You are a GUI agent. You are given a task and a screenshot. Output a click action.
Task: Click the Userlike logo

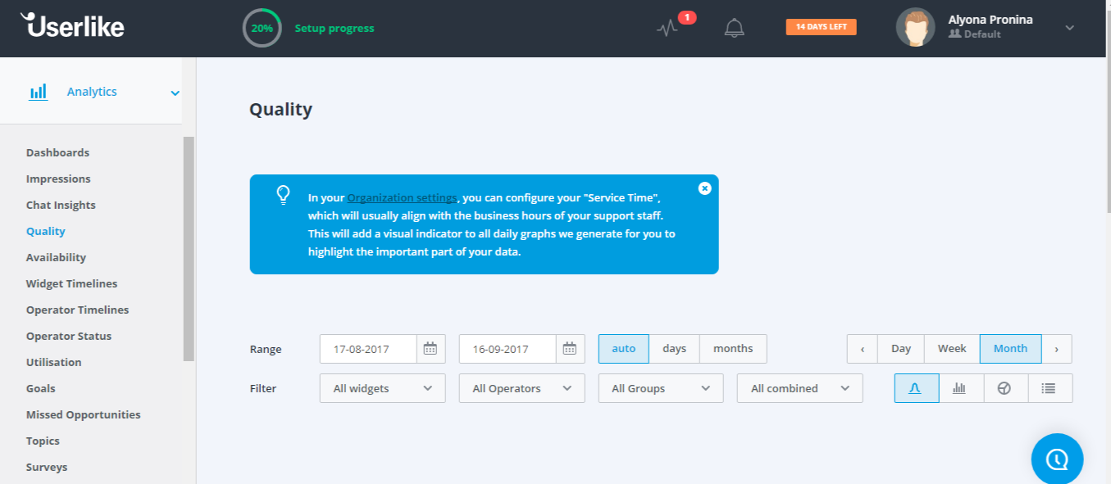pos(72,25)
